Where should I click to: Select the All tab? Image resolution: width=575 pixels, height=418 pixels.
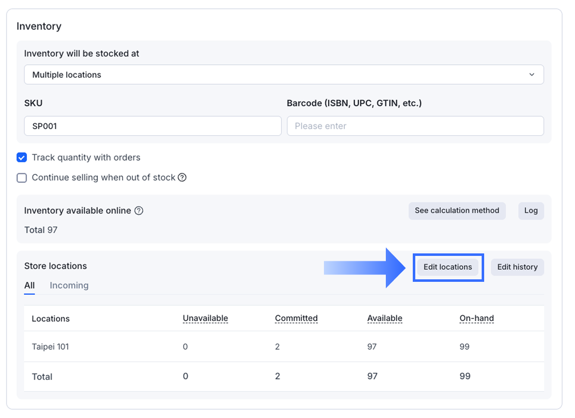[x=29, y=285]
